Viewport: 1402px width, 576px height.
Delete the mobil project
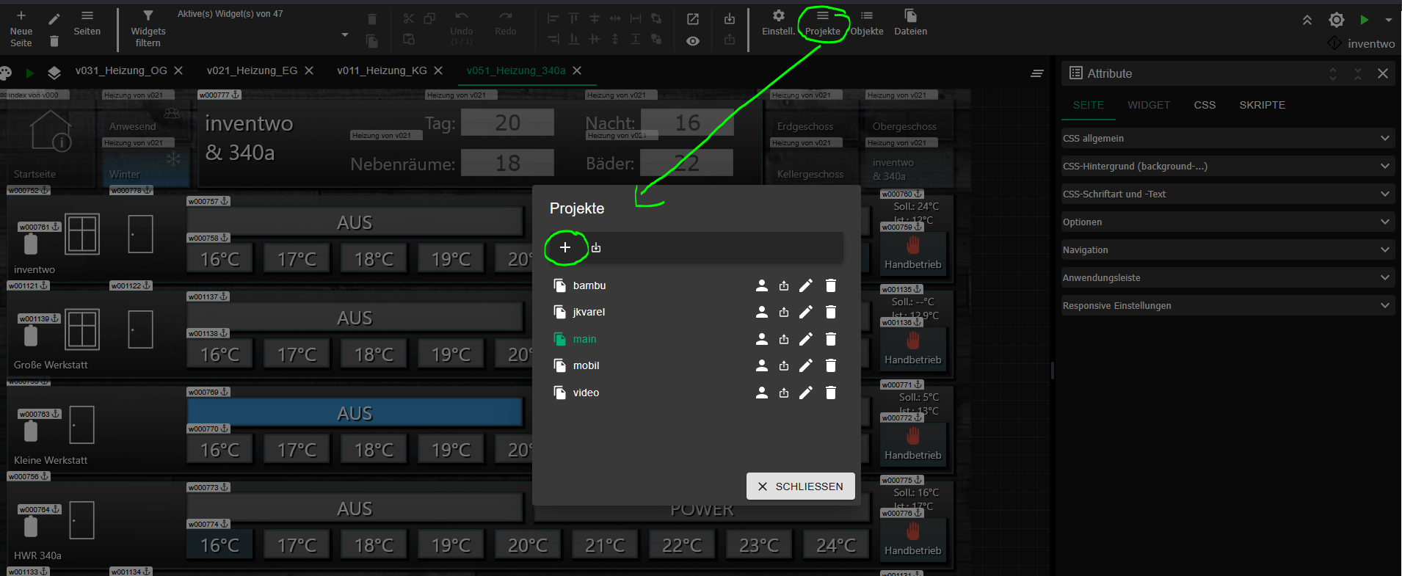831,365
